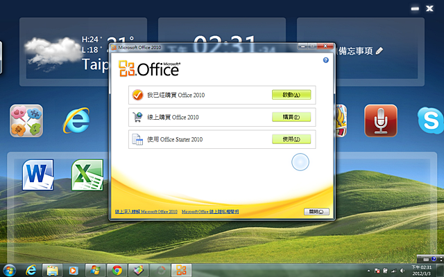
Task: Click the orange checkmark icon beside 我已經購買 Office 2010
Action: (137, 95)
